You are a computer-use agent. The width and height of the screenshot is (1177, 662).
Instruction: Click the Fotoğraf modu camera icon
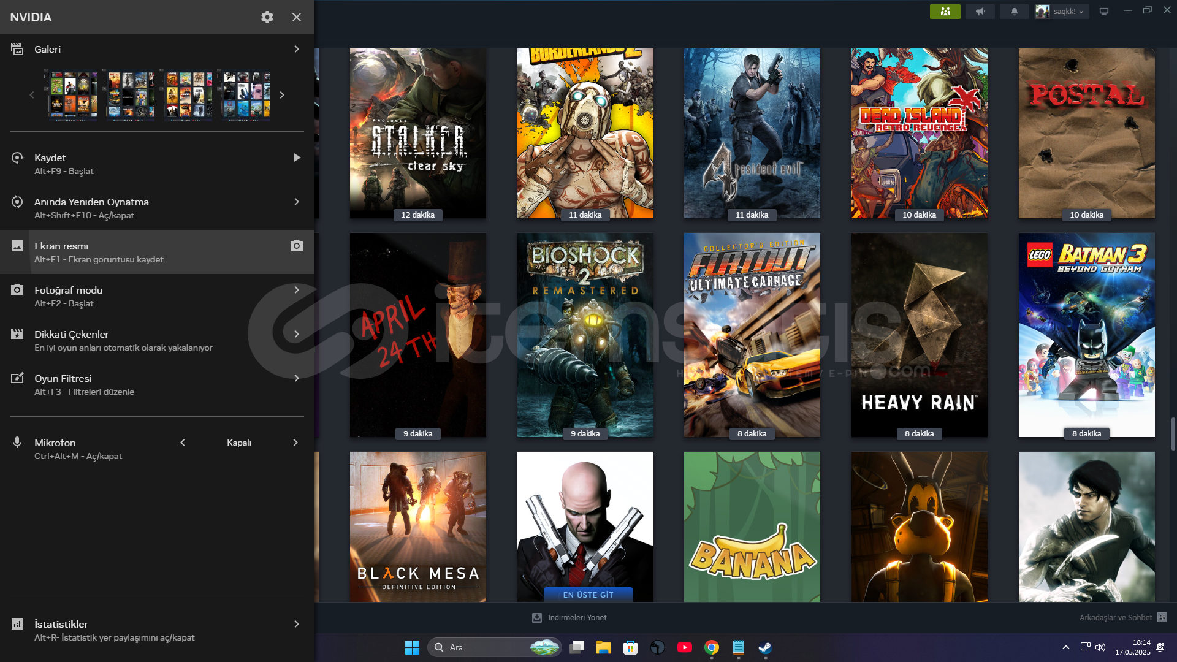click(x=17, y=290)
